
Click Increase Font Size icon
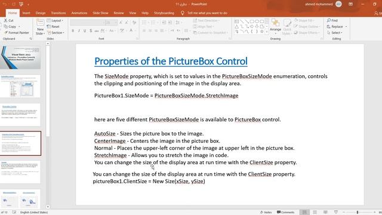(x=121, y=23)
